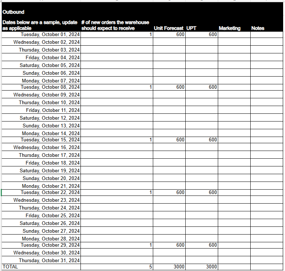Select the cell 'Wednesday, October 23, 2024'
285x271 pixels.
click(41, 200)
